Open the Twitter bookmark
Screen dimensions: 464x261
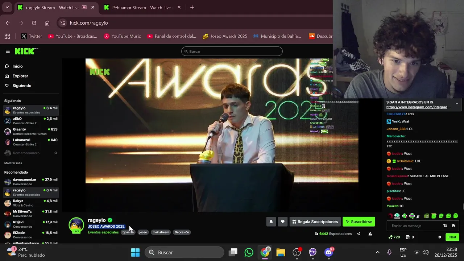pyautogui.click(x=32, y=36)
